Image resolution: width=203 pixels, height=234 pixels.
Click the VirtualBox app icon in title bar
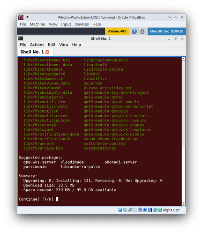click(21, 17)
